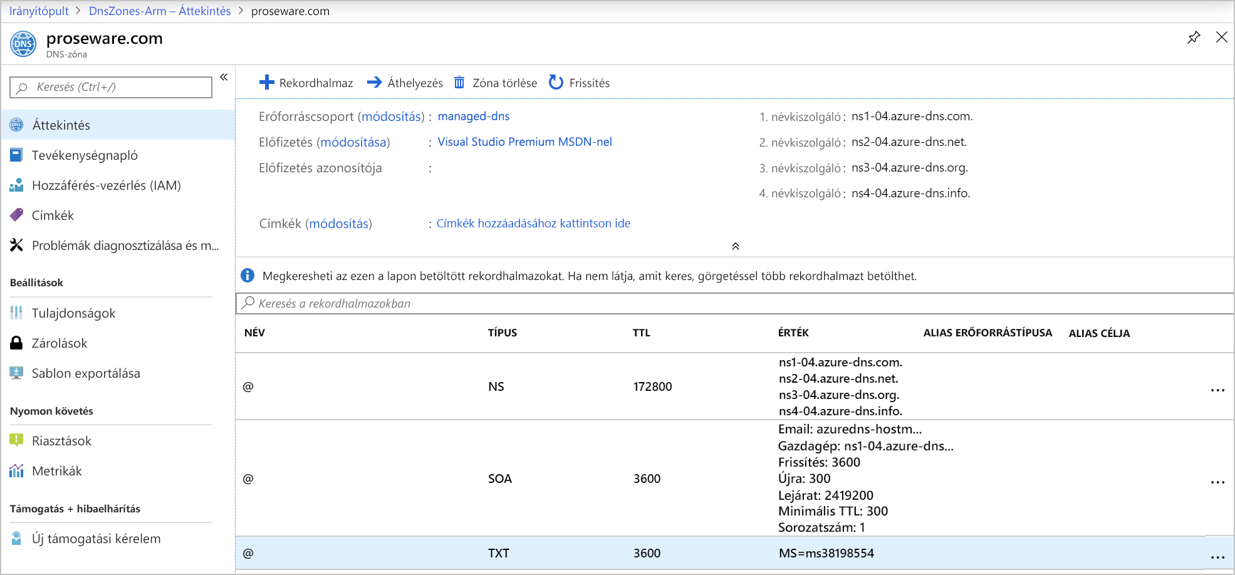Open Visual Studio Premium MSDN-nel subscription
Image resolution: width=1235 pixels, height=575 pixels.
(x=524, y=142)
